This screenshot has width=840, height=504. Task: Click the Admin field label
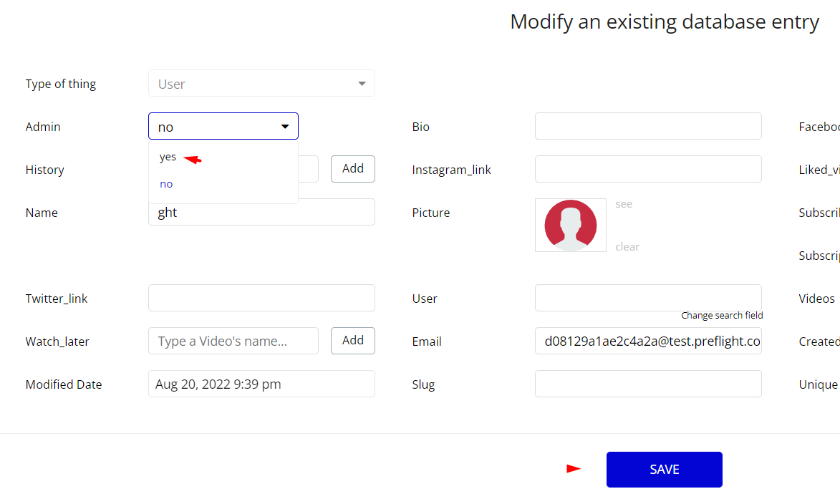click(x=43, y=127)
